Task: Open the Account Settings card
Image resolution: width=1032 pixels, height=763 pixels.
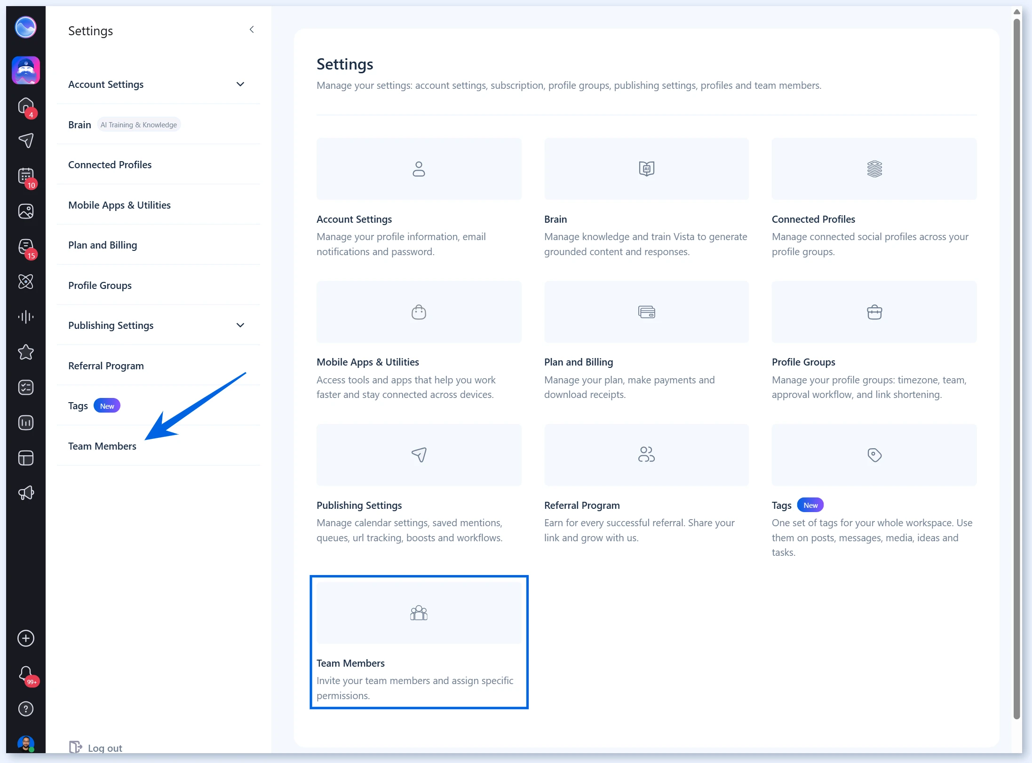Action: coord(419,197)
